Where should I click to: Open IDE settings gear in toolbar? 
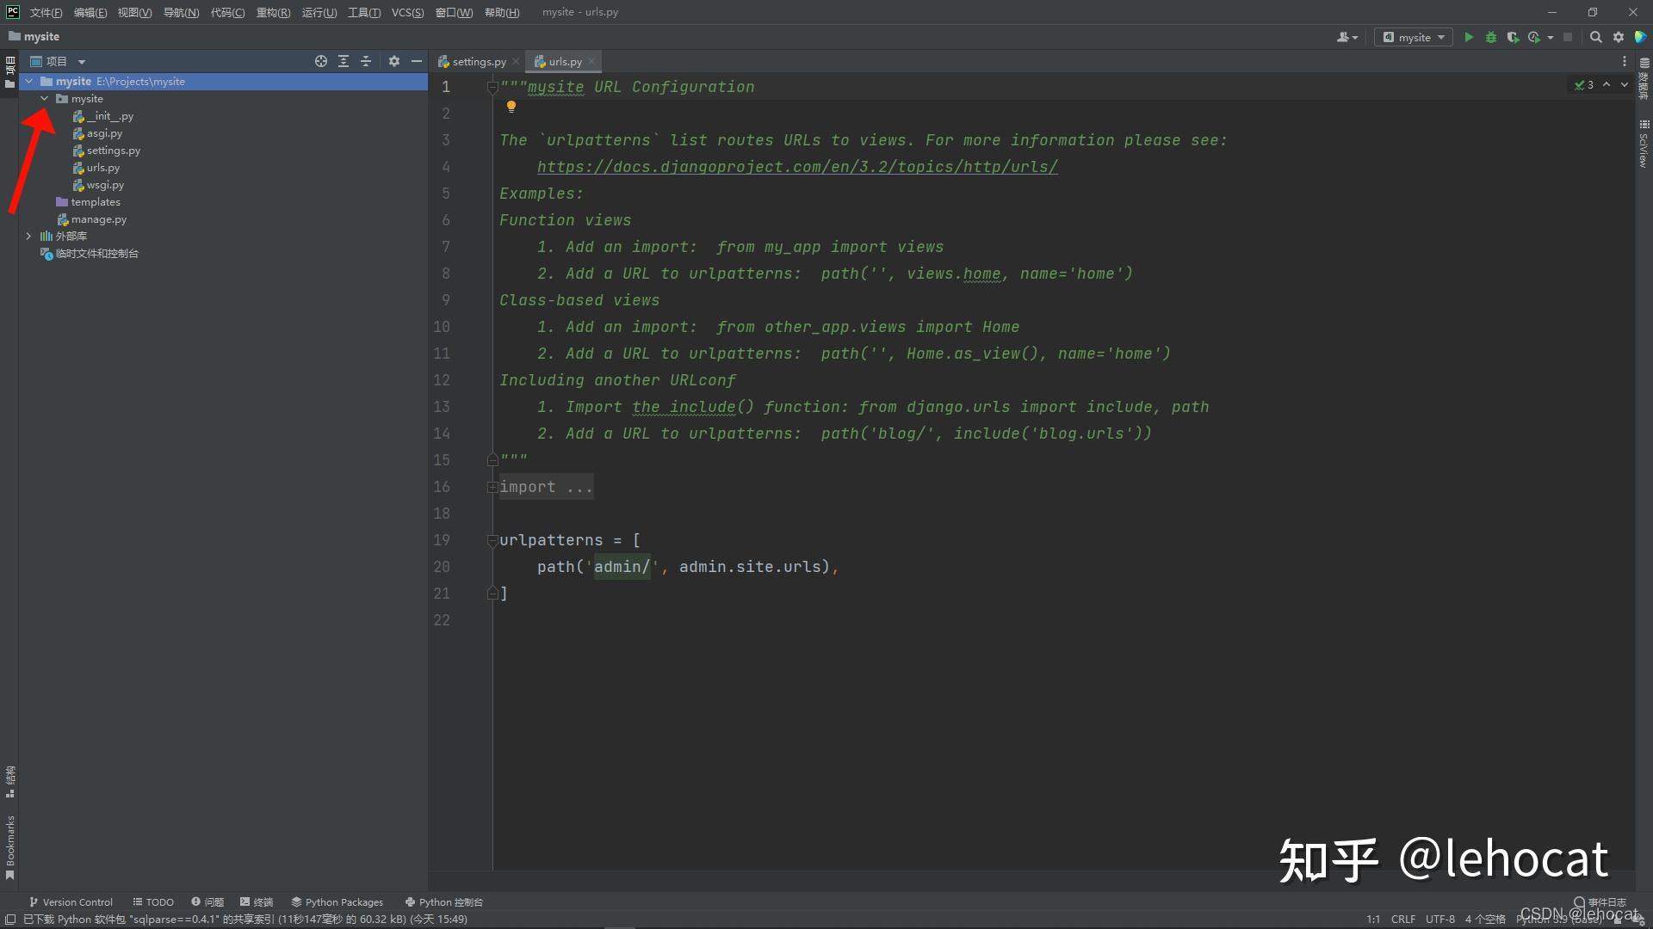pyautogui.click(x=1619, y=37)
